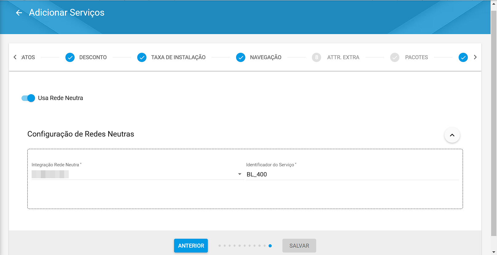
Task: Open the ATTR. EXTRA step tab
Action: tap(343, 57)
